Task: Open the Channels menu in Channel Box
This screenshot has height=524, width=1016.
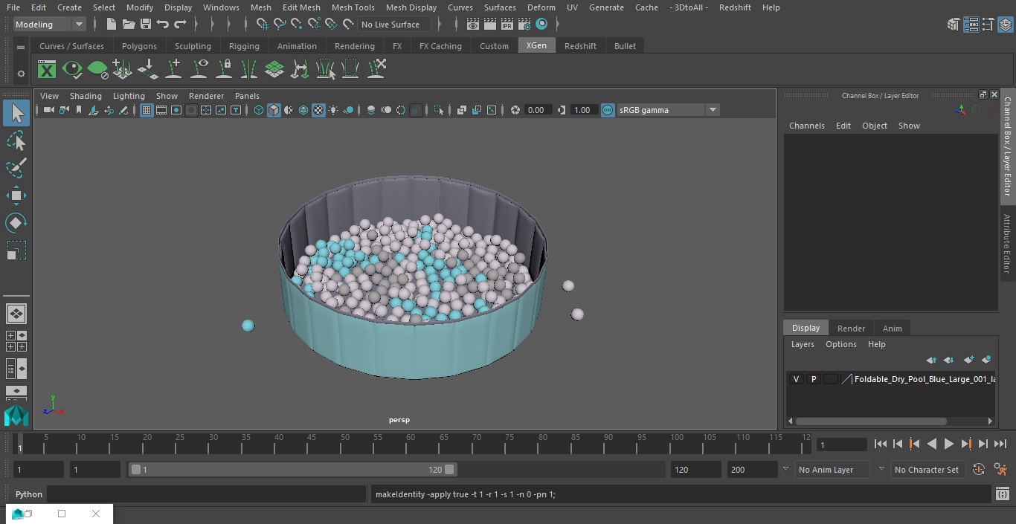Action: 806,126
